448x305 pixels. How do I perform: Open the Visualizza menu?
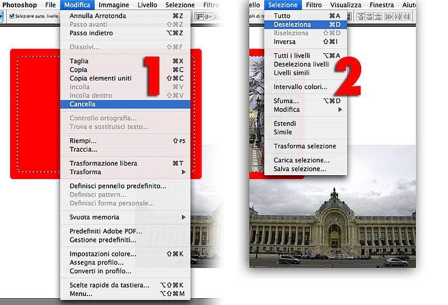346,5
